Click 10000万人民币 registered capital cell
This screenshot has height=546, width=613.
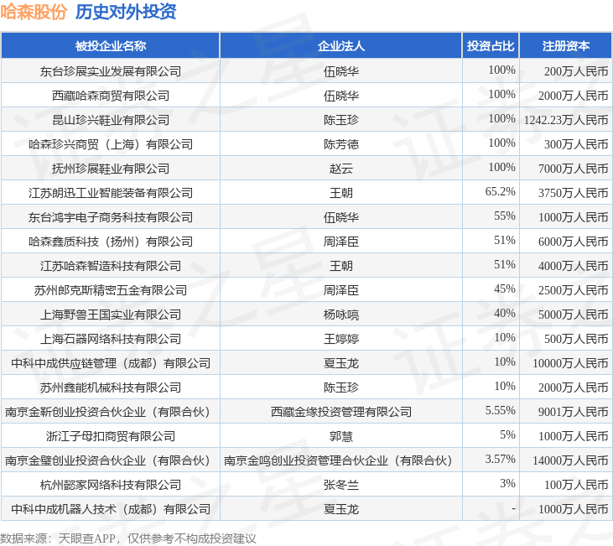[x=570, y=363]
